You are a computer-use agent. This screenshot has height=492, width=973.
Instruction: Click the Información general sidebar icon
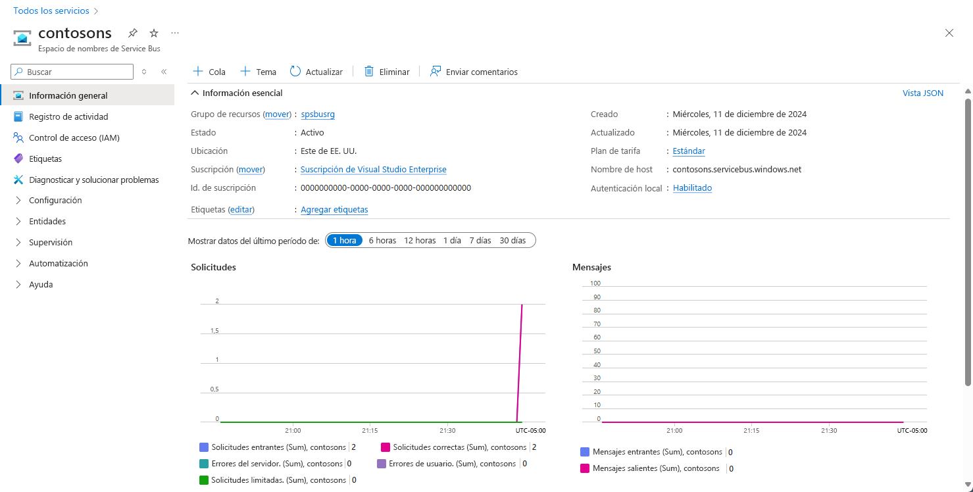click(18, 95)
